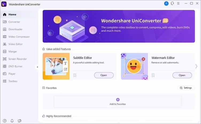Click the Merger sidebar icon
The height and width of the screenshot is (124, 201).
pyautogui.click(x=5, y=52)
